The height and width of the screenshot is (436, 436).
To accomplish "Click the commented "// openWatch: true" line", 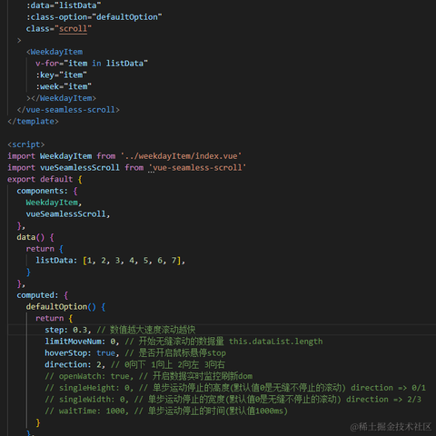I will point(149,376).
